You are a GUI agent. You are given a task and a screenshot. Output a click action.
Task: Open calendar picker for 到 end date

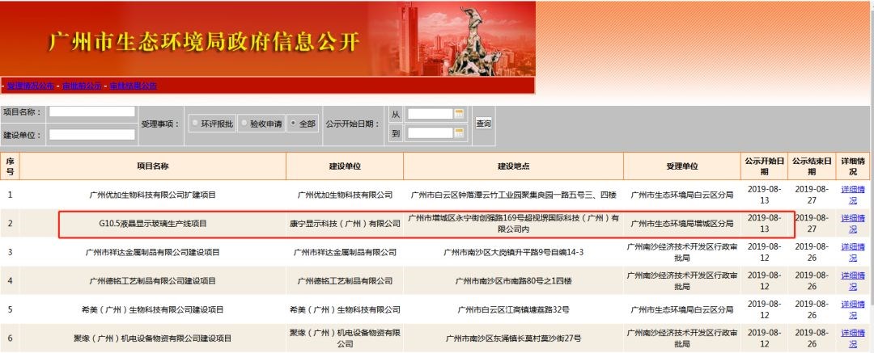click(x=459, y=133)
